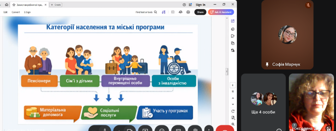Sign in to Adobe account
Screen dimensions: 336x131
(x=200, y=5)
